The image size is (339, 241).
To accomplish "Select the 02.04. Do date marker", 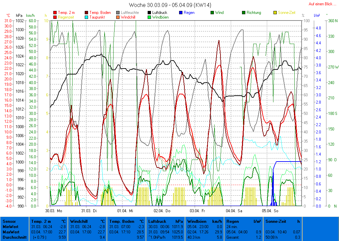I will pyautogui.click(x=162, y=211).
